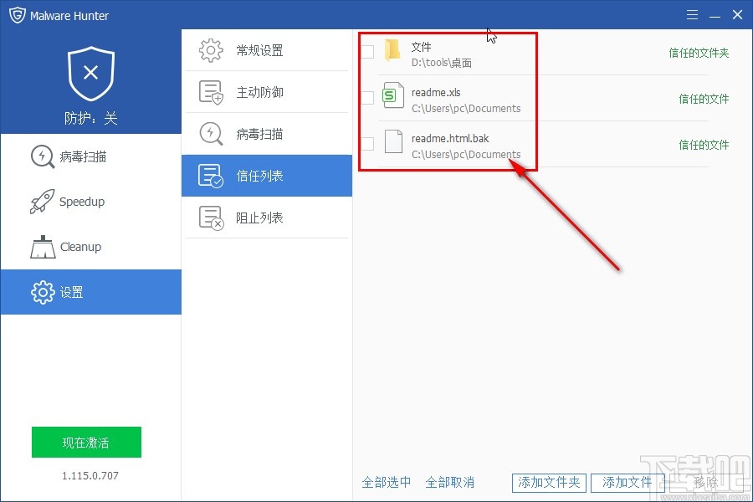Click the green 现在激活 button
Image resolution: width=753 pixels, height=502 pixels.
[x=86, y=442]
